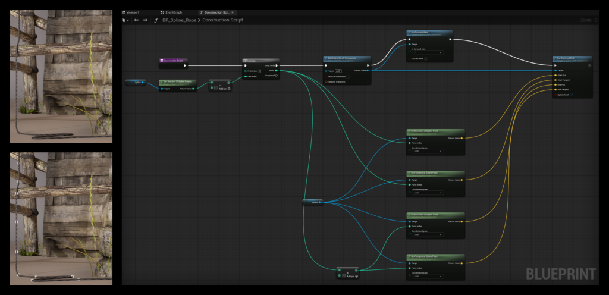The width and height of the screenshot is (609, 295).
Task: Click output exec pin of Construction Script node
Action: pyautogui.click(x=185, y=65)
